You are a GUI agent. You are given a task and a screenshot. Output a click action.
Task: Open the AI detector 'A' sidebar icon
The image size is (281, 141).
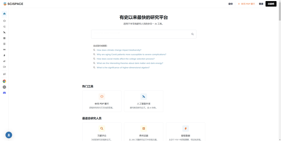4,61
